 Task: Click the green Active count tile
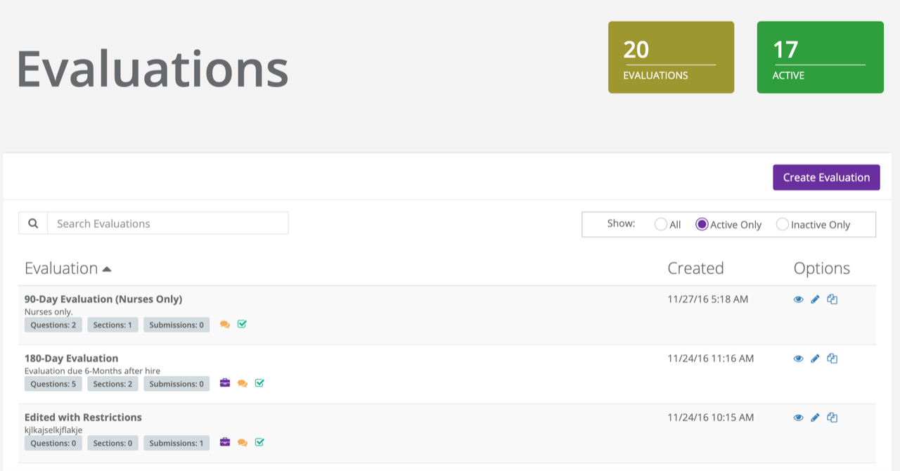tap(820, 58)
